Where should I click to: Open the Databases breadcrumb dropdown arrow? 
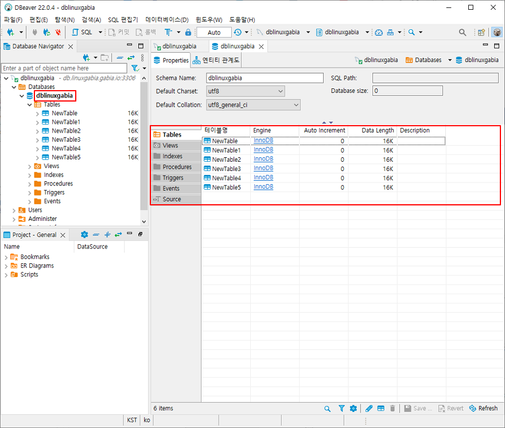(x=449, y=60)
